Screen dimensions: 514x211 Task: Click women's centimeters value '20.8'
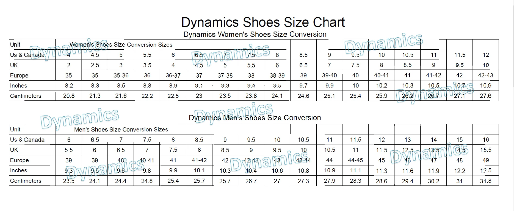coord(69,96)
